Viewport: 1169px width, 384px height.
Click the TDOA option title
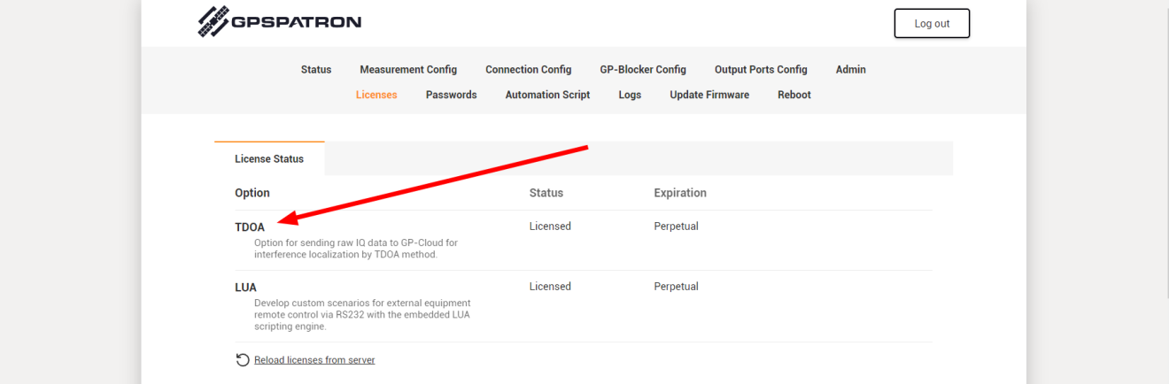[250, 227]
